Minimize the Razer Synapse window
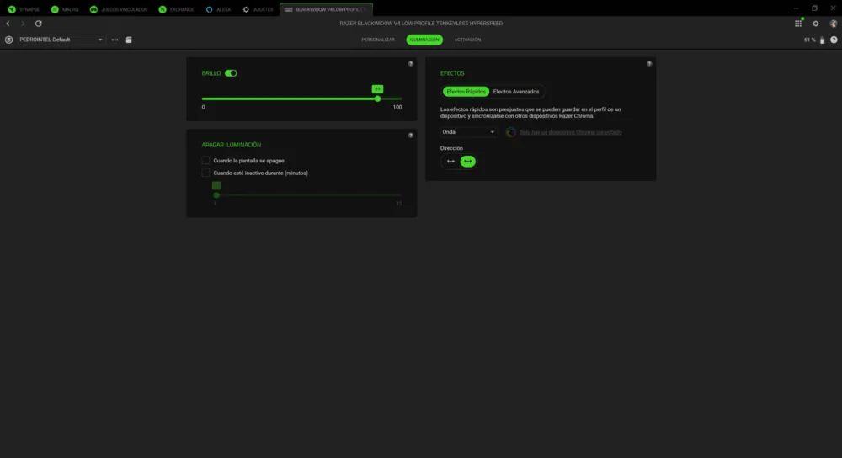842x458 pixels. coord(796,8)
